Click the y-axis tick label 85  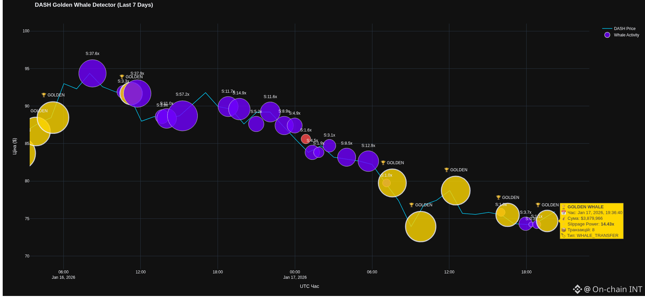pos(27,144)
